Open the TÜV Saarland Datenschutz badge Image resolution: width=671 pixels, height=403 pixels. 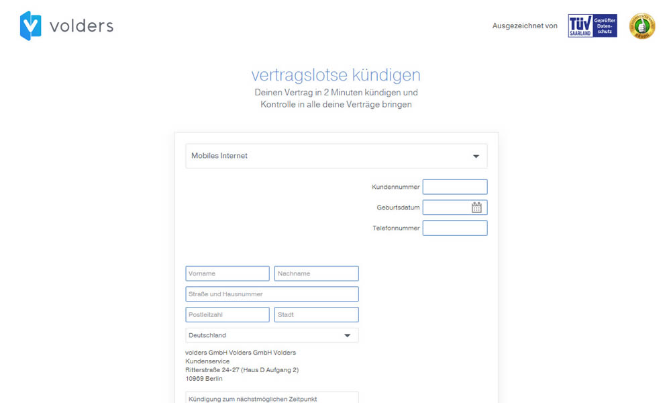(592, 26)
